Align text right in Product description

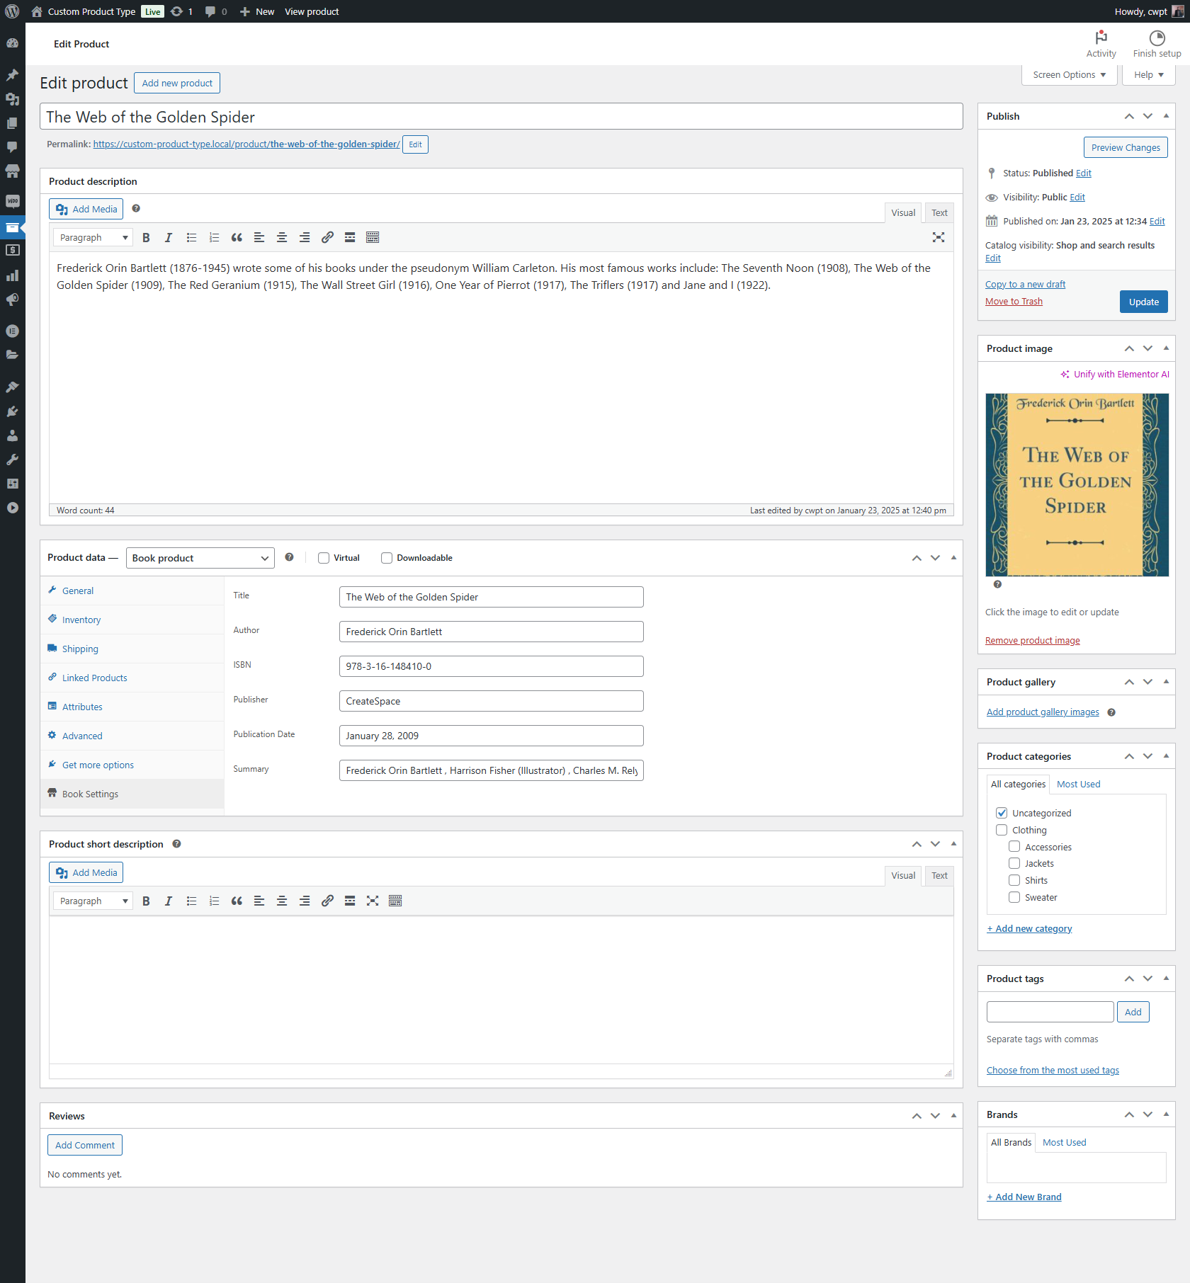click(x=305, y=238)
